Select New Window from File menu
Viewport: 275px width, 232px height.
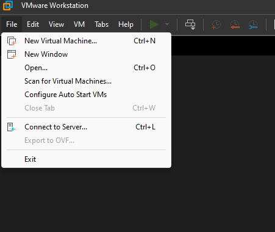(86, 54)
